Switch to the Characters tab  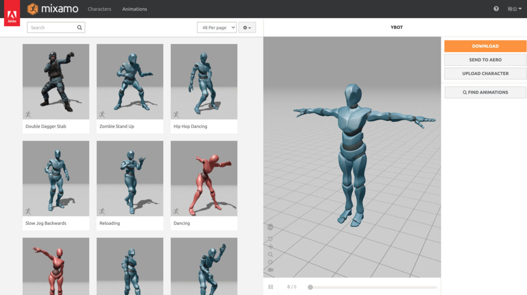coord(99,9)
